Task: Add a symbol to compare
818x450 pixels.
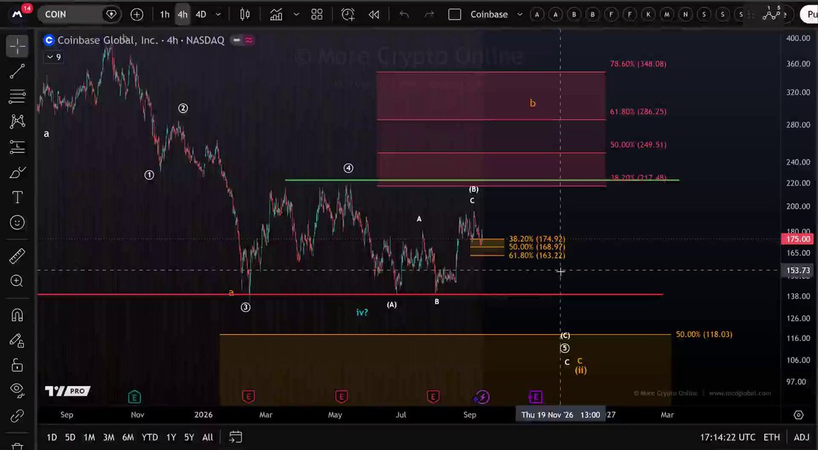Action: (137, 14)
